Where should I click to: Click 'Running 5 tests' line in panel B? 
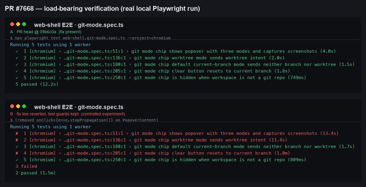50,127
